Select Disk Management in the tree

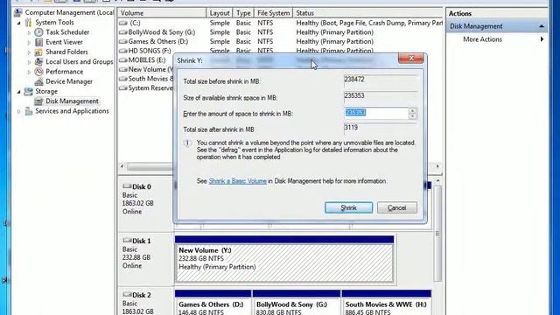click(x=72, y=101)
